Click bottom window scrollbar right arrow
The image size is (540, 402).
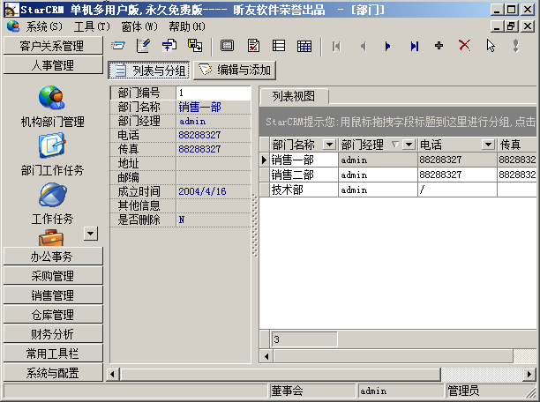click(529, 374)
